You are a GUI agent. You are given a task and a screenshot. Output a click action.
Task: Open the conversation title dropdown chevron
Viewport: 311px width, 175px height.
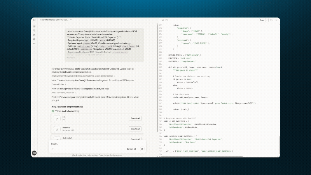(71, 20)
